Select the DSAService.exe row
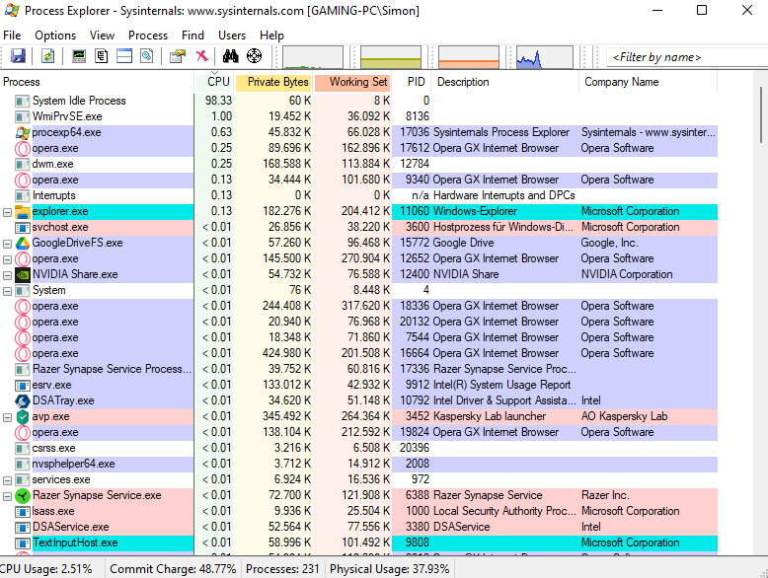The width and height of the screenshot is (768, 578). click(358, 527)
